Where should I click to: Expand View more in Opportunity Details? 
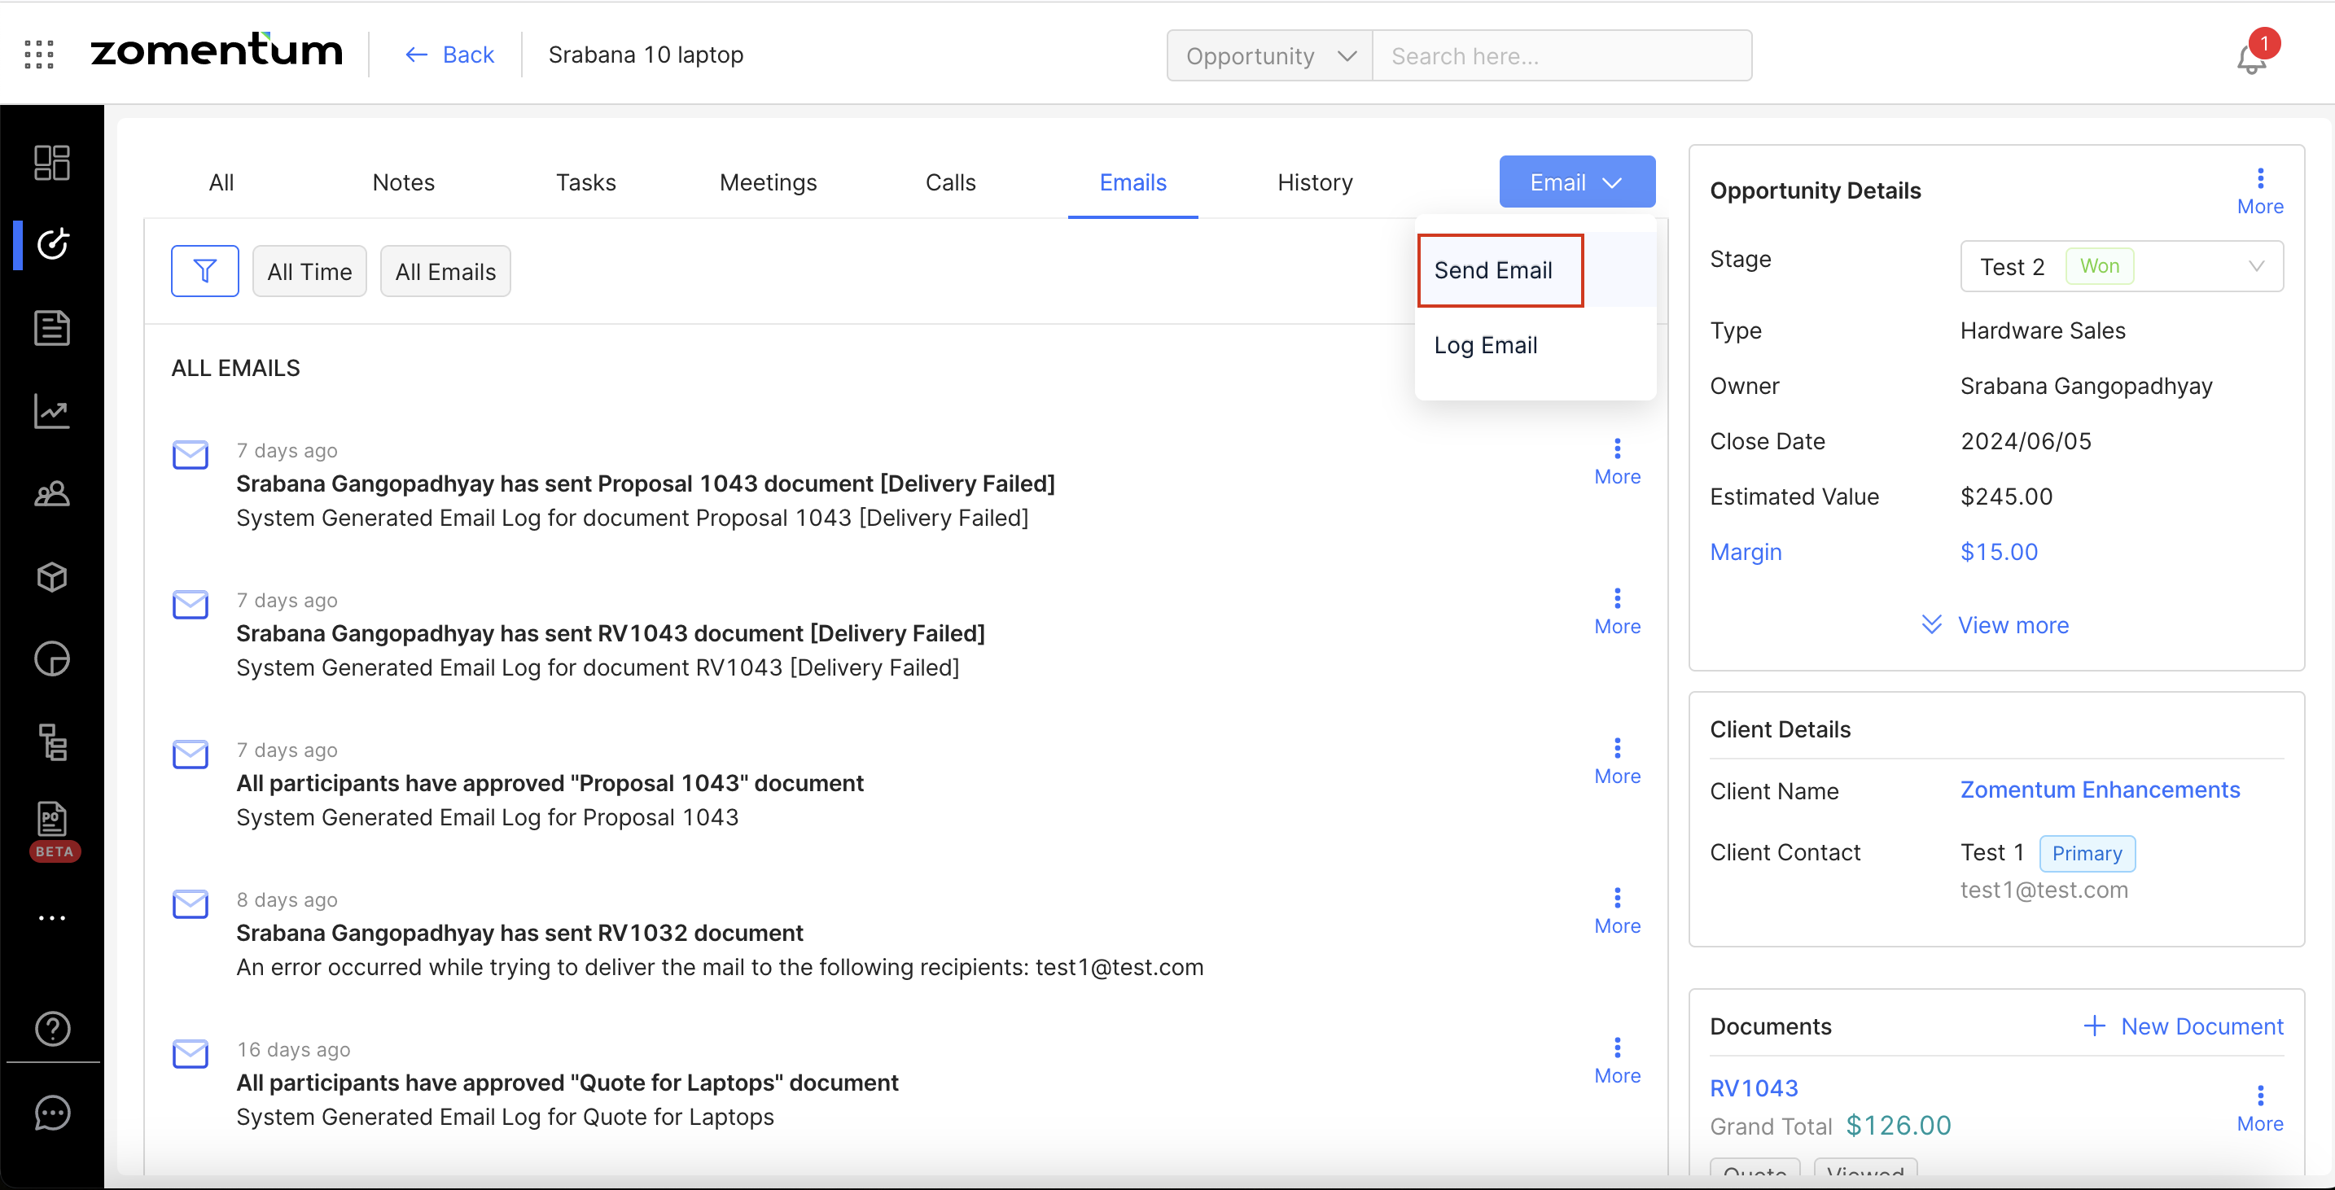tap(1995, 625)
